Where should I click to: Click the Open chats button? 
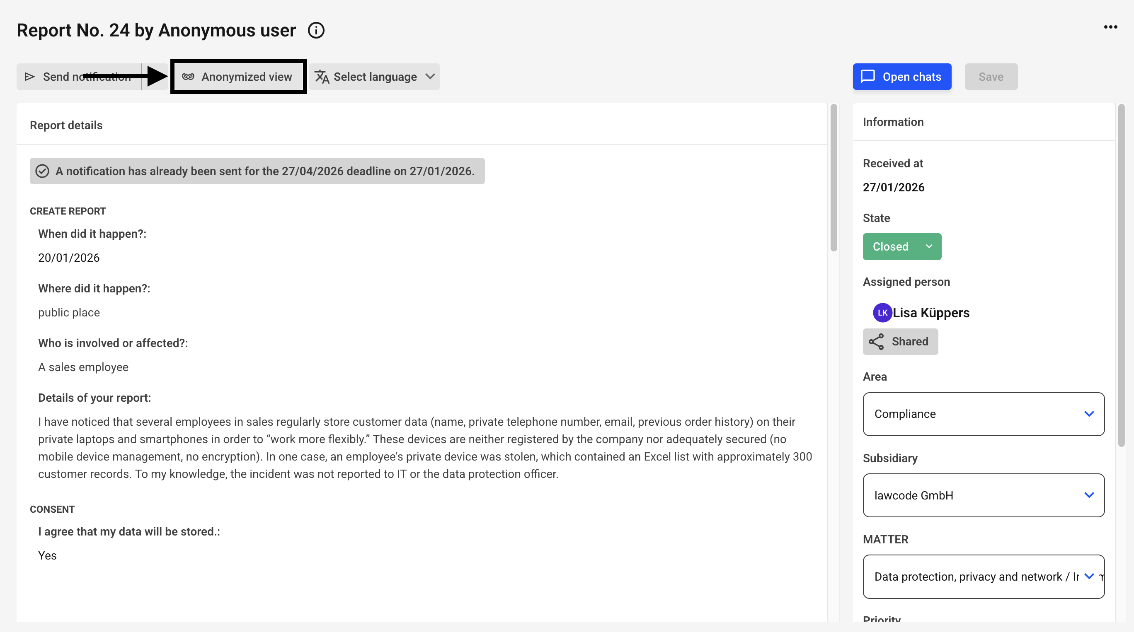tap(901, 77)
